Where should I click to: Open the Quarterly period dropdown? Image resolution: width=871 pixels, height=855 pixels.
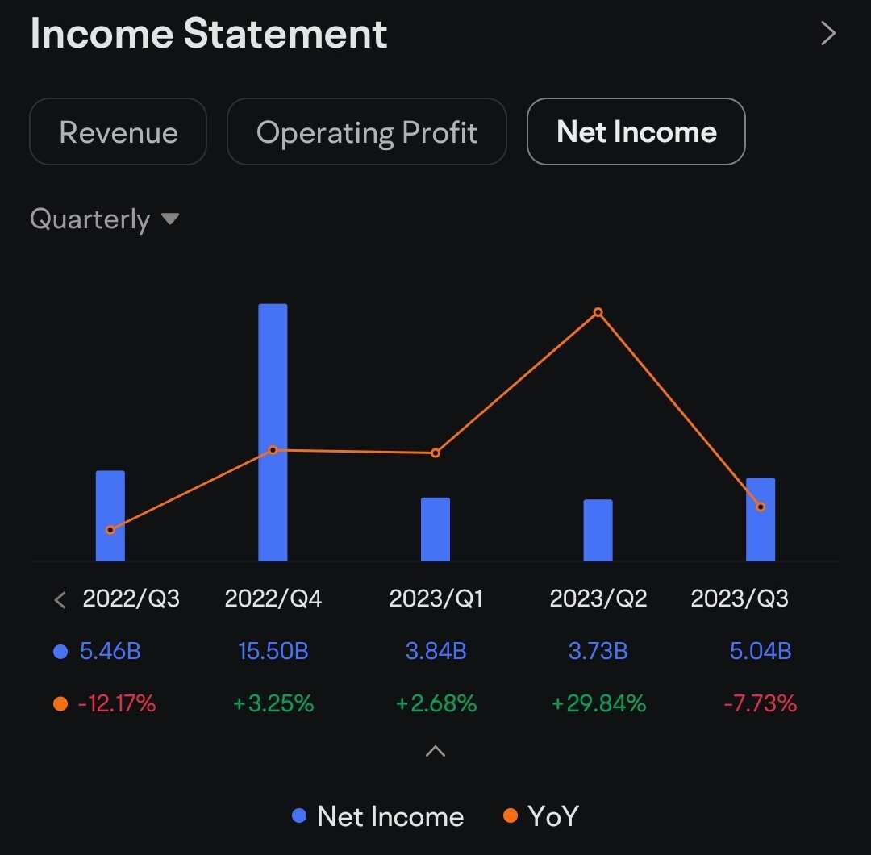105,219
